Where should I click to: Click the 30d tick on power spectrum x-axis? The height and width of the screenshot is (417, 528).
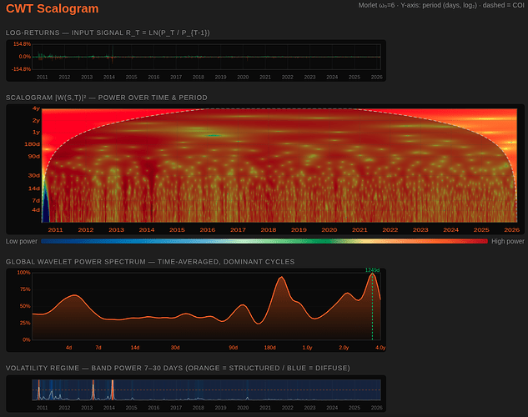pyautogui.click(x=175, y=348)
